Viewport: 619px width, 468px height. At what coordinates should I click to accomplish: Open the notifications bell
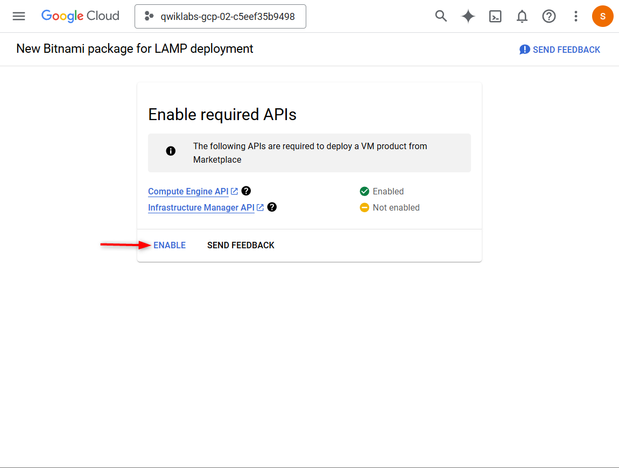522,16
